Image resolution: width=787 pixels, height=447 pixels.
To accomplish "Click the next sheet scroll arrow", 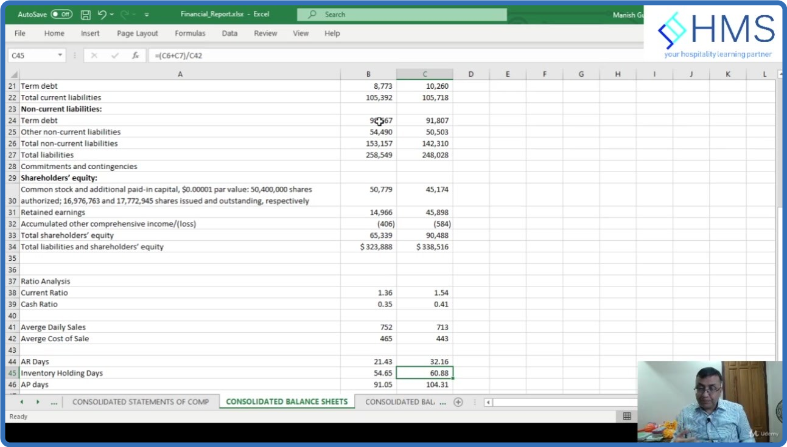I will tap(38, 402).
